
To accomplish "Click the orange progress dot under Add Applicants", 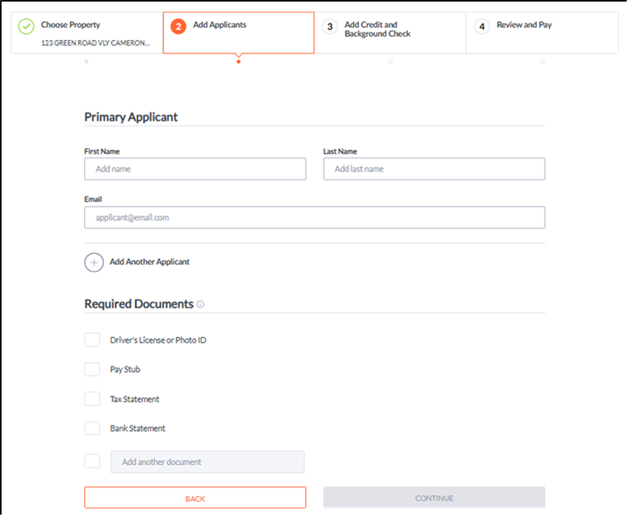I will pyautogui.click(x=239, y=62).
